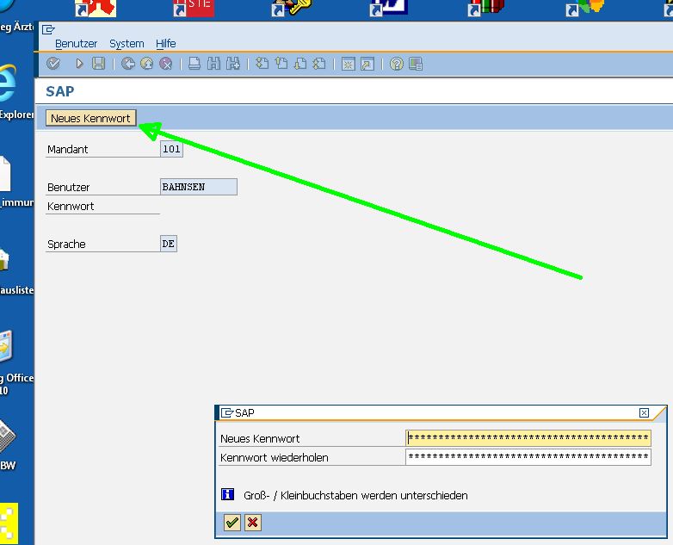Click the Help question mark icon
The height and width of the screenshot is (545, 673).
pyautogui.click(x=396, y=65)
